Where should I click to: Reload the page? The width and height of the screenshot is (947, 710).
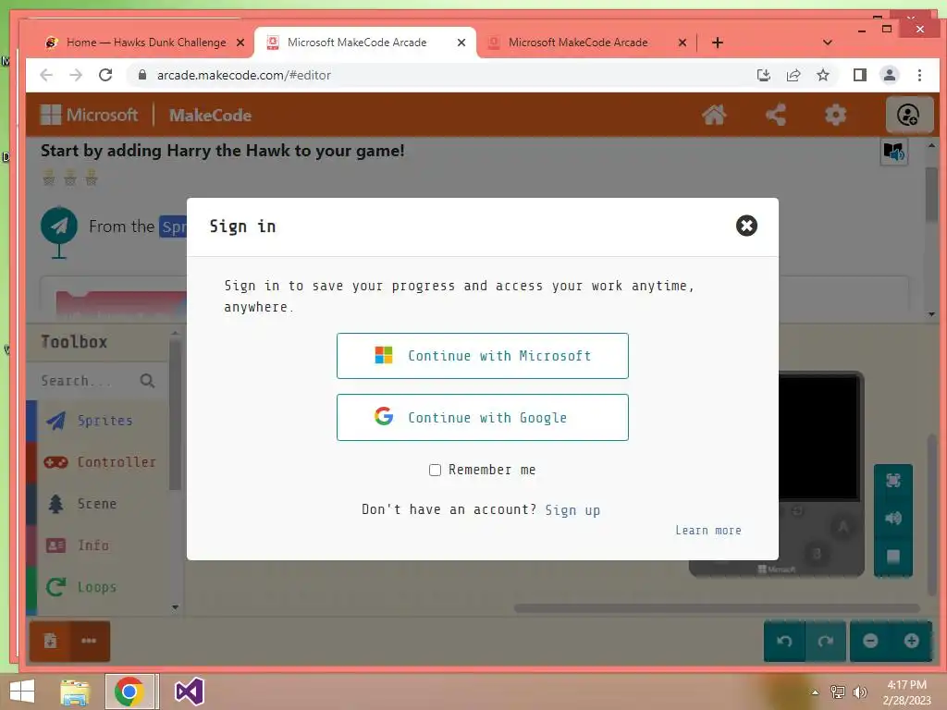coord(105,75)
